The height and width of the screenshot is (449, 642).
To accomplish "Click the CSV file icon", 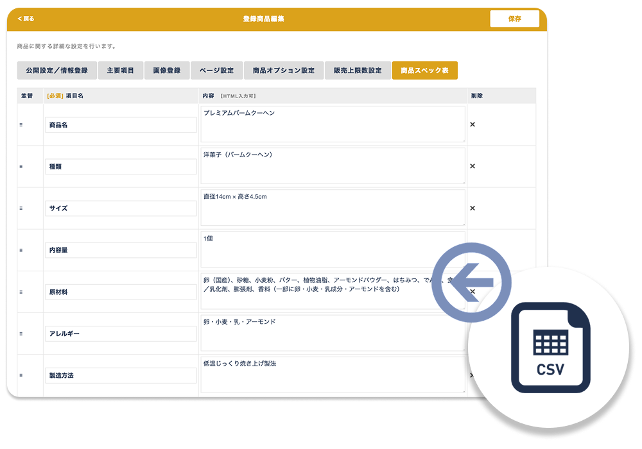I will pos(550,347).
